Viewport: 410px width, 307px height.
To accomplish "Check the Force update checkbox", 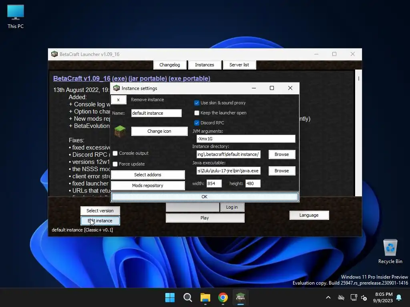I will (115, 164).
